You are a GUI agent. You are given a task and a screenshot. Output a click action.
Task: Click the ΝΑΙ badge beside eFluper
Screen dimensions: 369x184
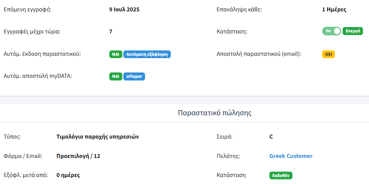116,76
